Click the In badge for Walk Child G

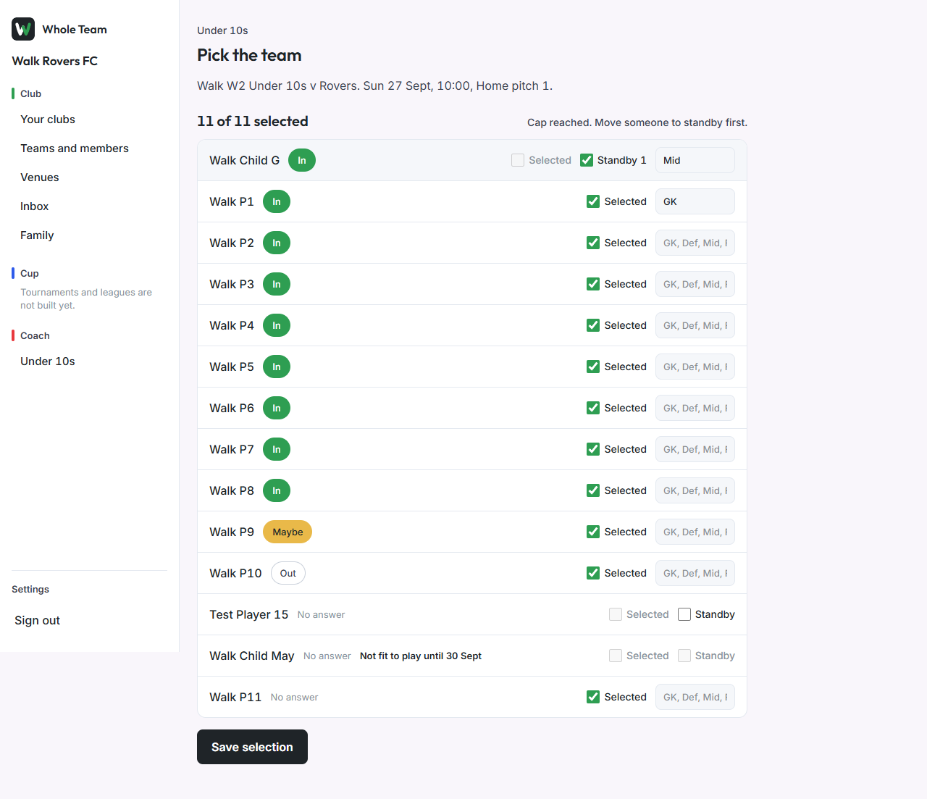[x=302, y=160]
